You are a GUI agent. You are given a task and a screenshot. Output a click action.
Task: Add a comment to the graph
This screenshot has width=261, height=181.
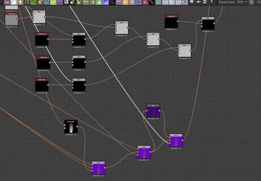point(192,2)
